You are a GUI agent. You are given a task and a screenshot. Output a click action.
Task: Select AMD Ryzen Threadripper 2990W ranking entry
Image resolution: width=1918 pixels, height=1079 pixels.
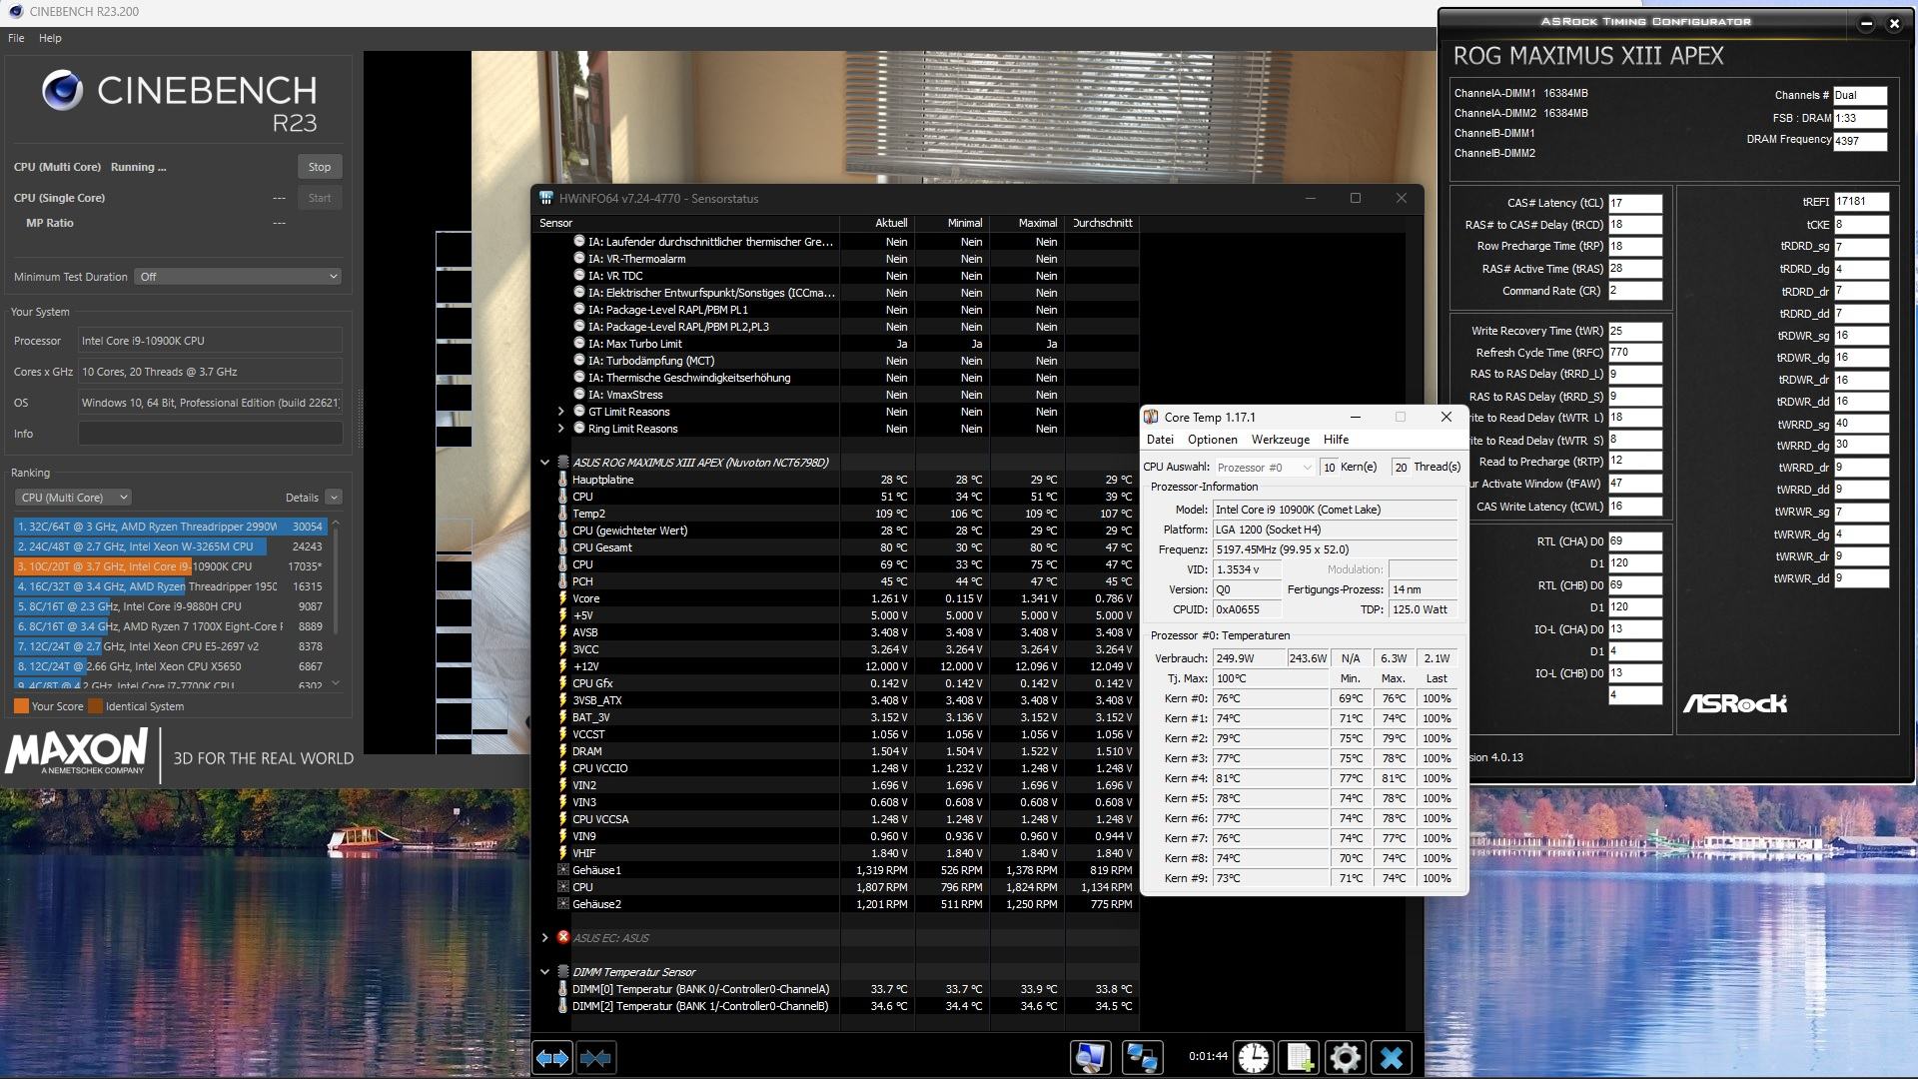170,527
